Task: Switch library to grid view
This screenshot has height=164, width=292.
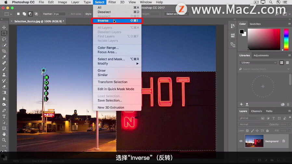Action: [x=282, y=63]
